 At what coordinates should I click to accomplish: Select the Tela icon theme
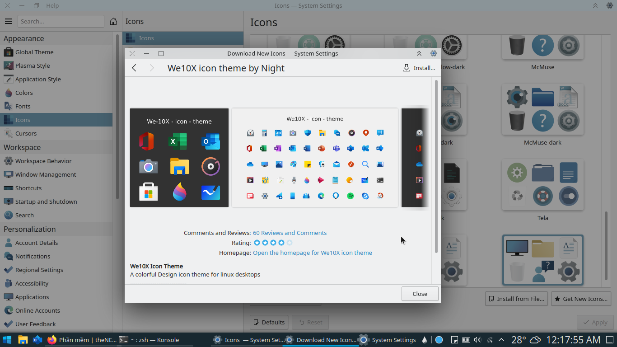[543, 191]
